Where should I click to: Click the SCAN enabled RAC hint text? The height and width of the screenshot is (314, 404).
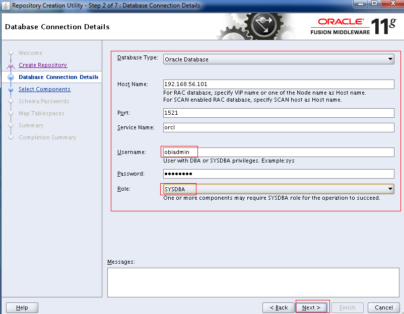pos(252,100)
